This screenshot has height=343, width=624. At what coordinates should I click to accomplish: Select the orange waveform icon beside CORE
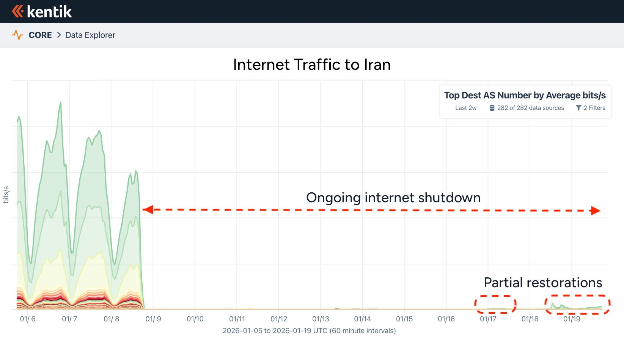17,35
